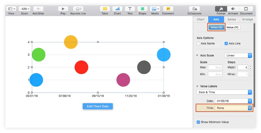Click the red bubble in chart
Viewport: 261px width, 133px height.
pos(81,67)
